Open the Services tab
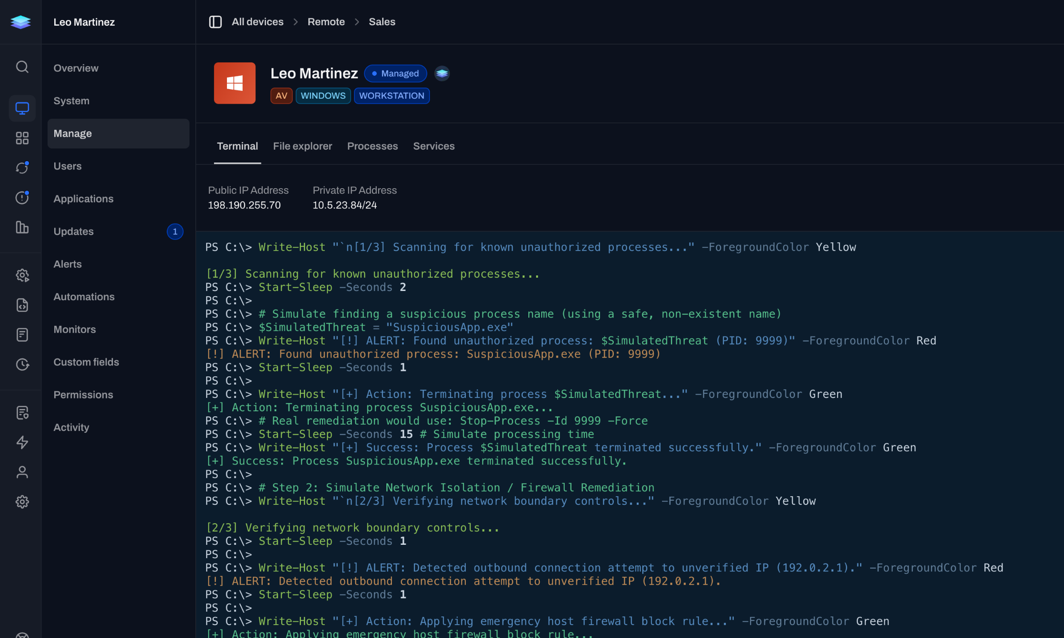The height and width of the screenshot is (638, 1064). tap(434, 146)
